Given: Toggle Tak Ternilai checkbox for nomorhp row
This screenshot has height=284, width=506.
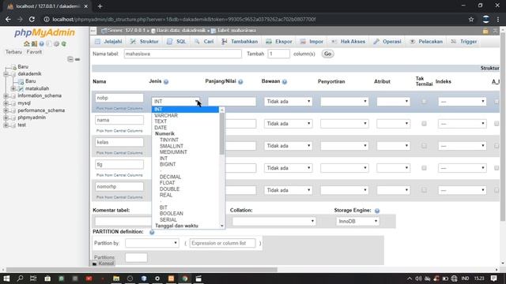Looking at the screenshot, I should click(x=424, y=190).
